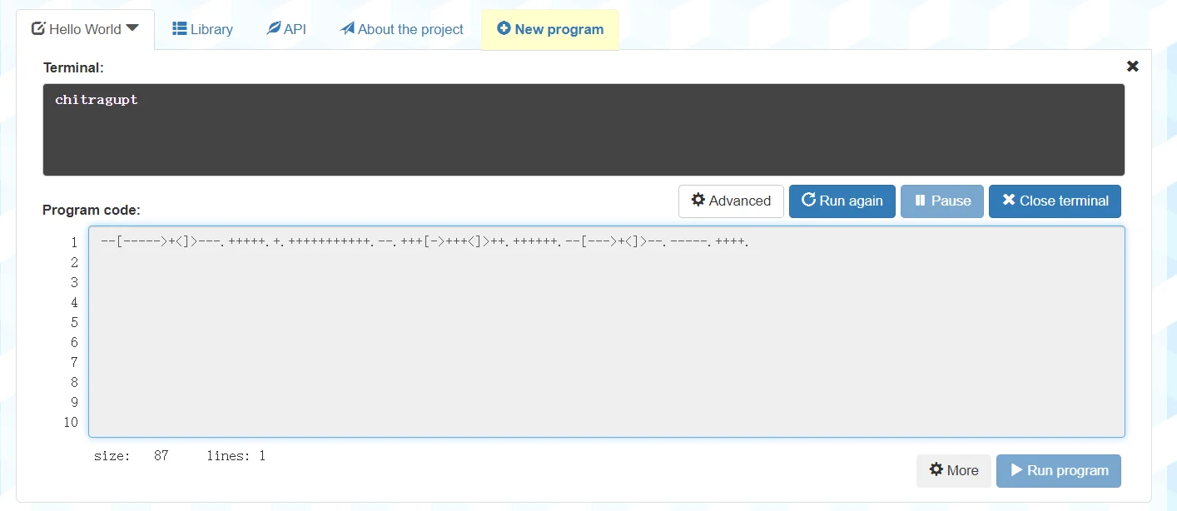1177x511 pixels.
Task: Click the edit icon on Hello World tab
Action: coord(38,29)
